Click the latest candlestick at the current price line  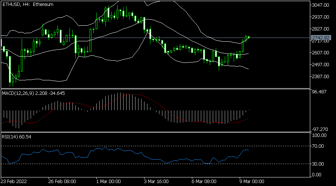coord(249,37)
